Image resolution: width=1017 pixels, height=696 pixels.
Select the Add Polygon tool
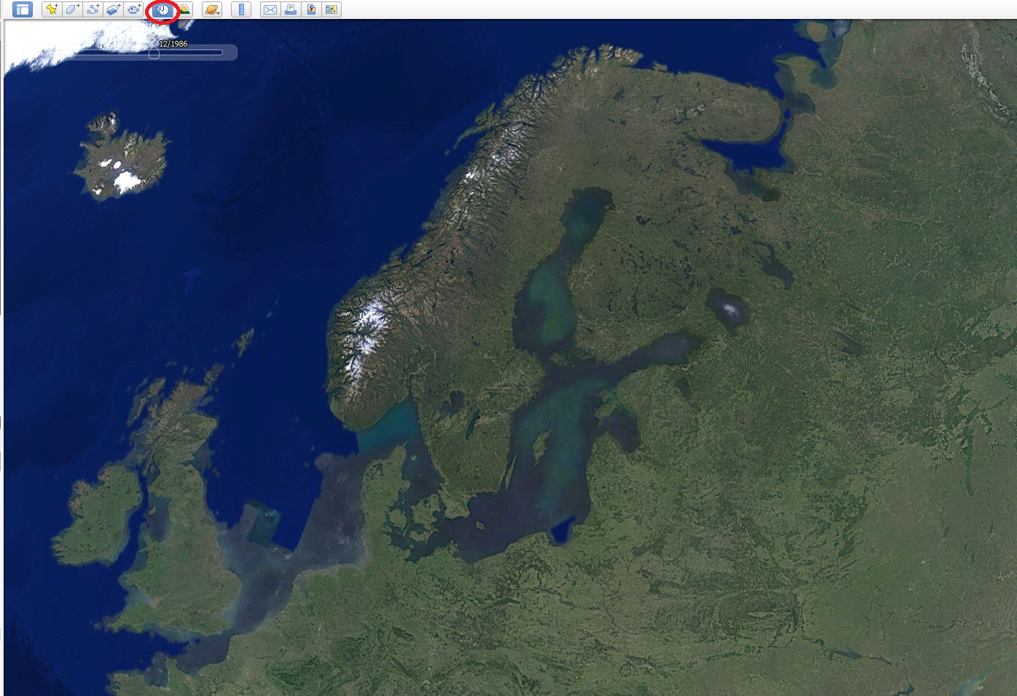pos(72,9)
